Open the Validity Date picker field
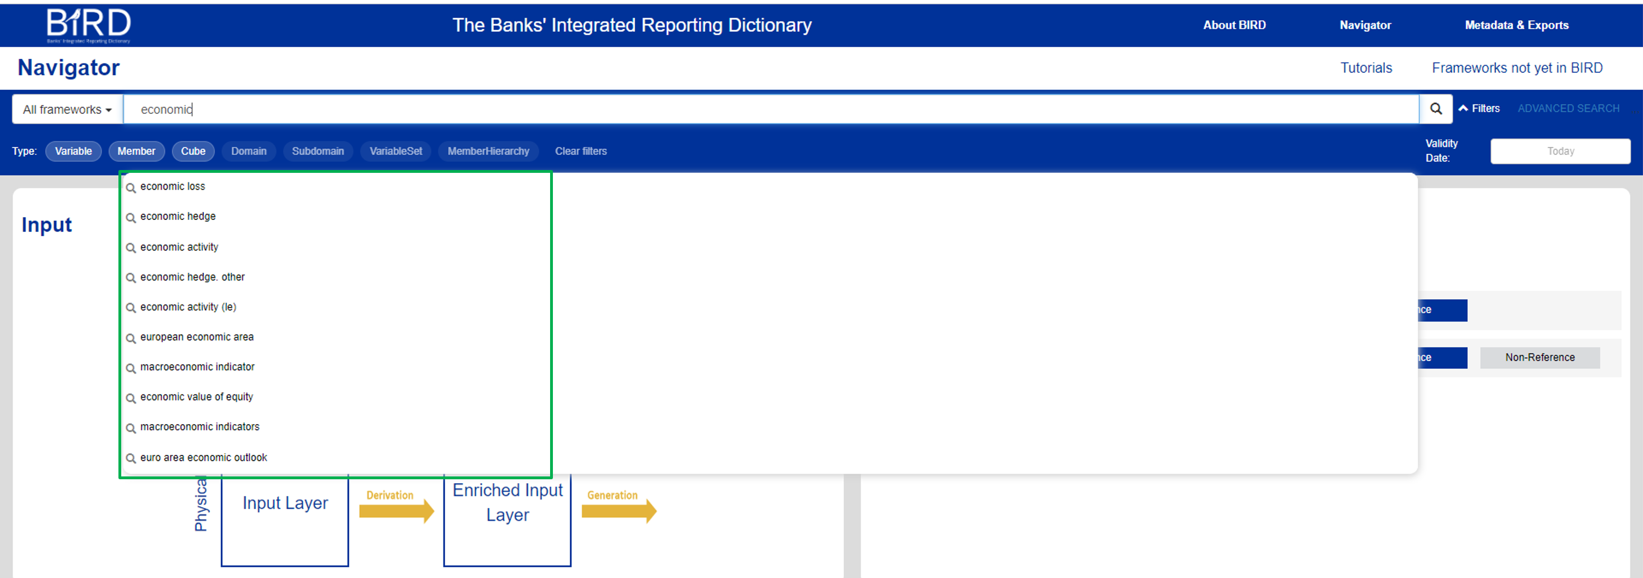This screenshot has width=1643, height=578. pyautogui.click(x=1559, y=151)
